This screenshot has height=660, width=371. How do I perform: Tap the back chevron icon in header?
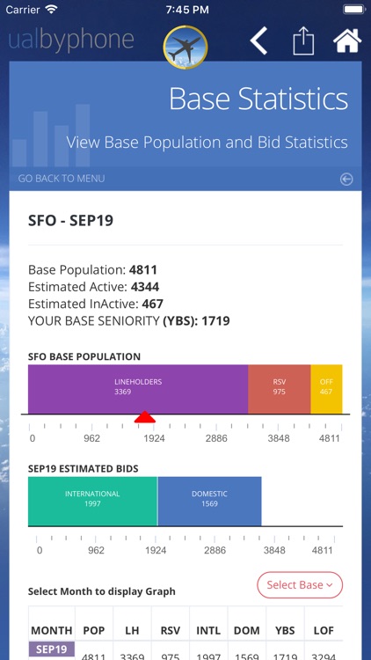(x=258, y=40)
